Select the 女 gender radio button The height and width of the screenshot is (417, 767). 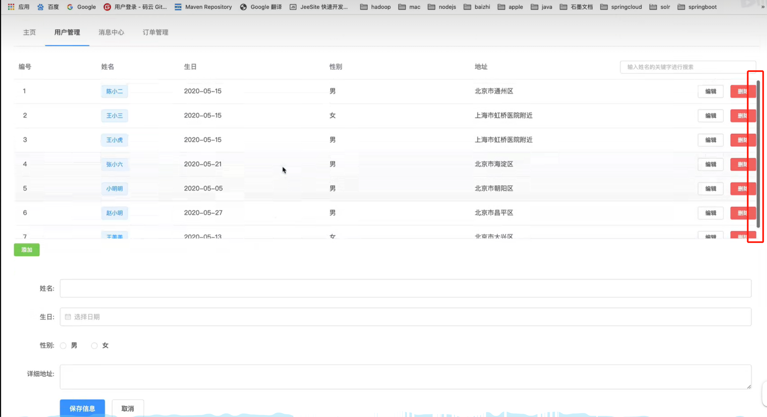(x=95, y=345)
